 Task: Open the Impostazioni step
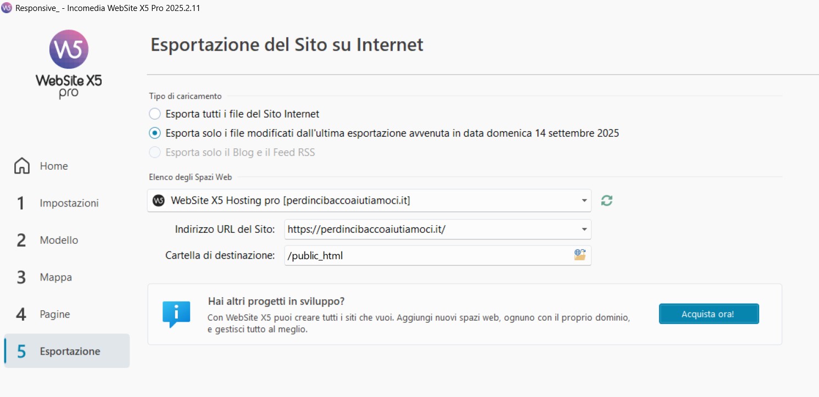point(69,203)
